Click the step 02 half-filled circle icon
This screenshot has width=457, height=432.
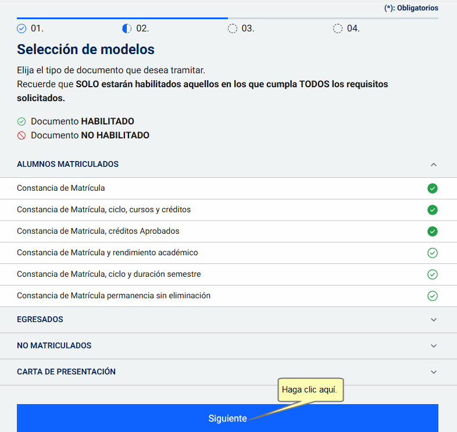tap(127, 28)
